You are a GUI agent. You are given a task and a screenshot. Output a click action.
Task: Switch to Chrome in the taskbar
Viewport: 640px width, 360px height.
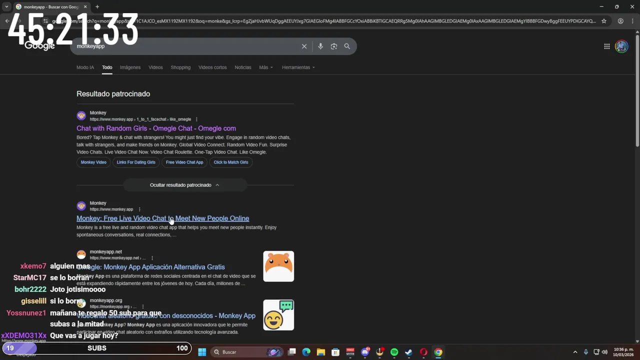[x=438, y=352]
